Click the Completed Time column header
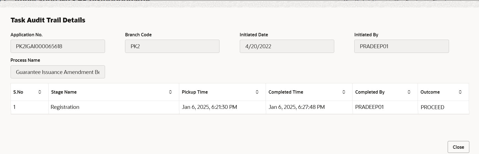The image size is (479, 154). pos(286,92)
